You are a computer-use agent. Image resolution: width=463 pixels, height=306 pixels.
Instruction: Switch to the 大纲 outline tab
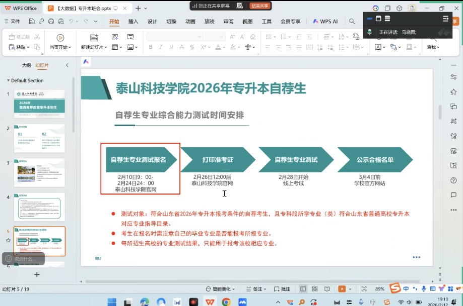[x=26, y=65]
